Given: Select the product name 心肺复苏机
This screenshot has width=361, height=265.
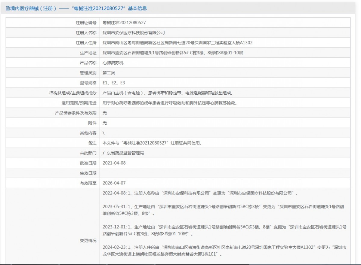Looking at the screenshot, I should (113, 63).
